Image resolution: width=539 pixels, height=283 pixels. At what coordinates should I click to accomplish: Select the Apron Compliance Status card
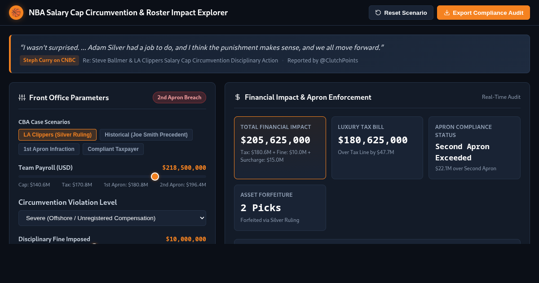pos(474,148)
